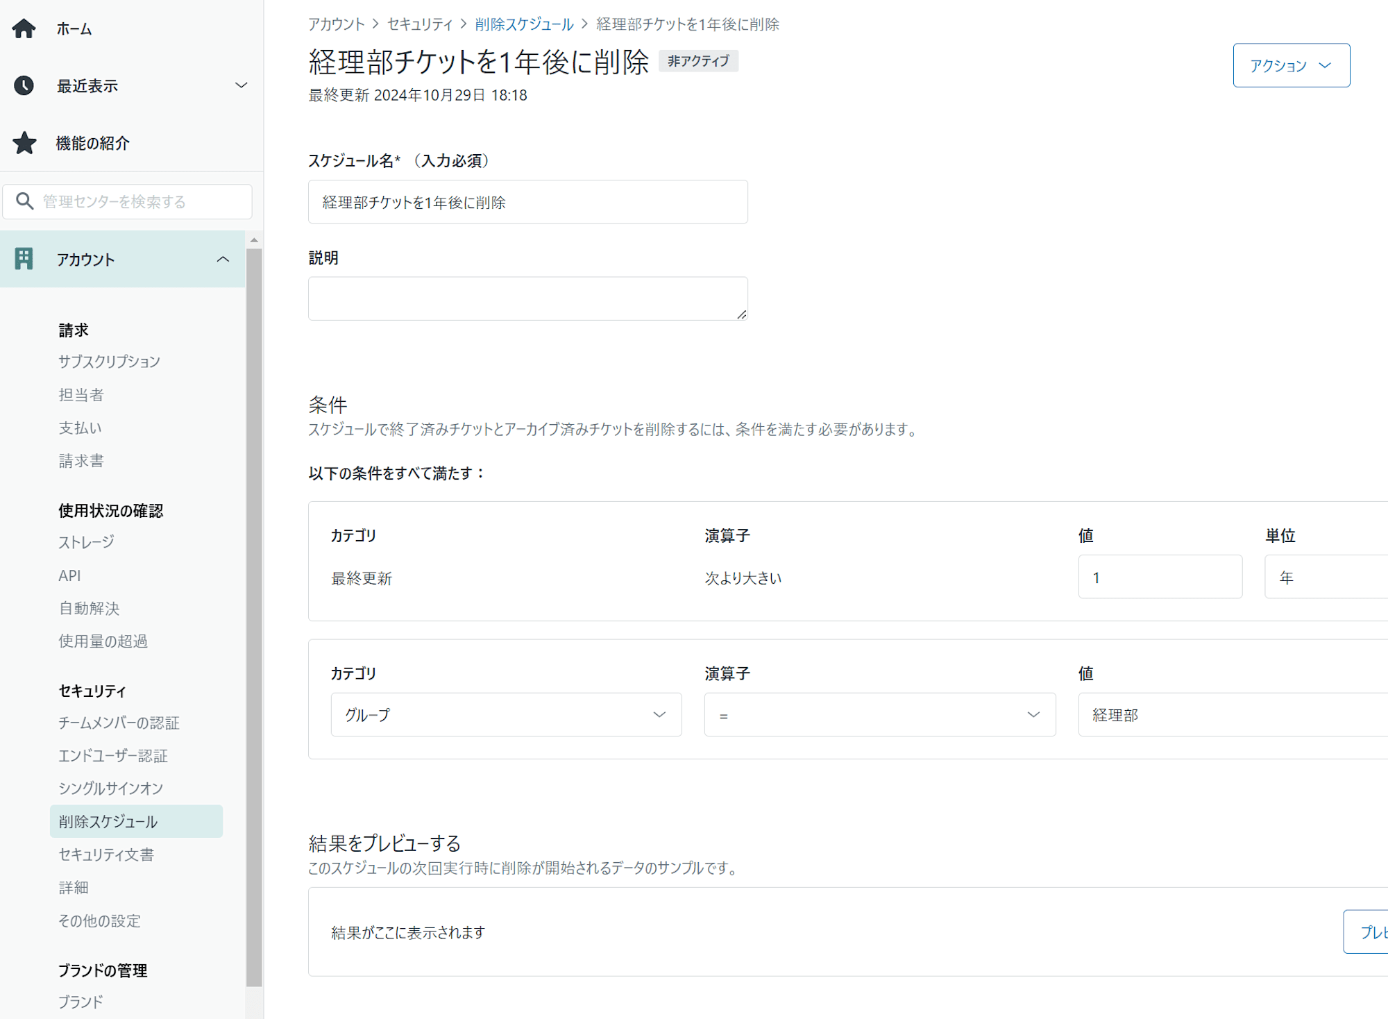1388x1019 pixels.
Task: Click the sidebar vertical scrollbar
Action: click(254, 617)
